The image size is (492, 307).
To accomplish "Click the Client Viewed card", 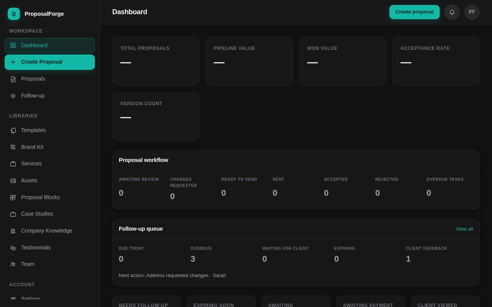I will pyautogui.click(x=445, y=301).
